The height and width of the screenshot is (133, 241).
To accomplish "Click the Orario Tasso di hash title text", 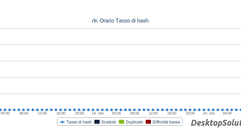I will pos(124,21).
